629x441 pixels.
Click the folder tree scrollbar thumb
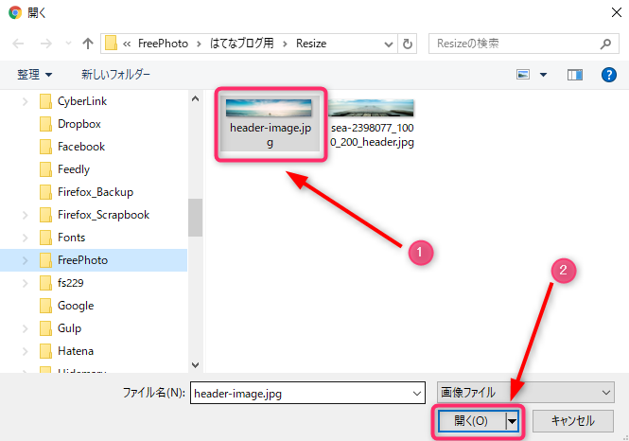pos(196,217)
